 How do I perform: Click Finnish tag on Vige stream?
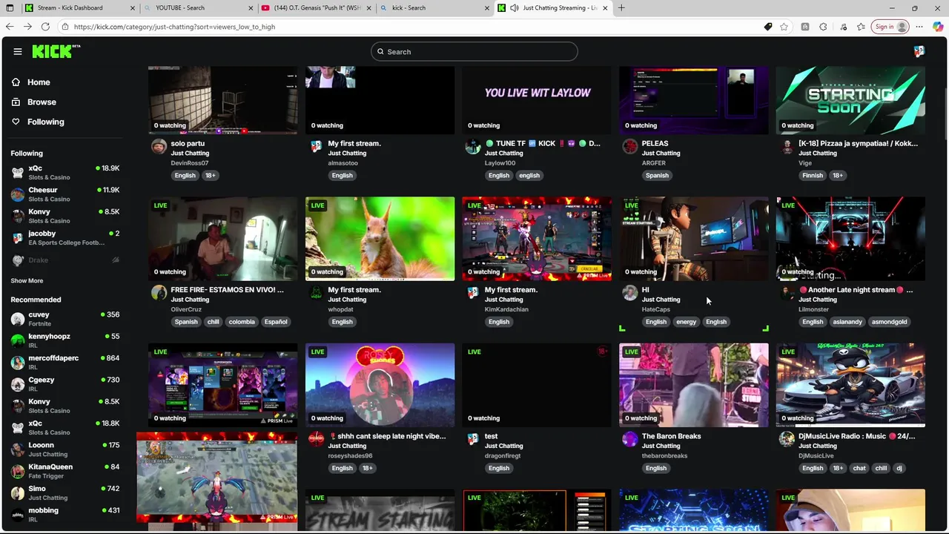click(x=813, y=176)
